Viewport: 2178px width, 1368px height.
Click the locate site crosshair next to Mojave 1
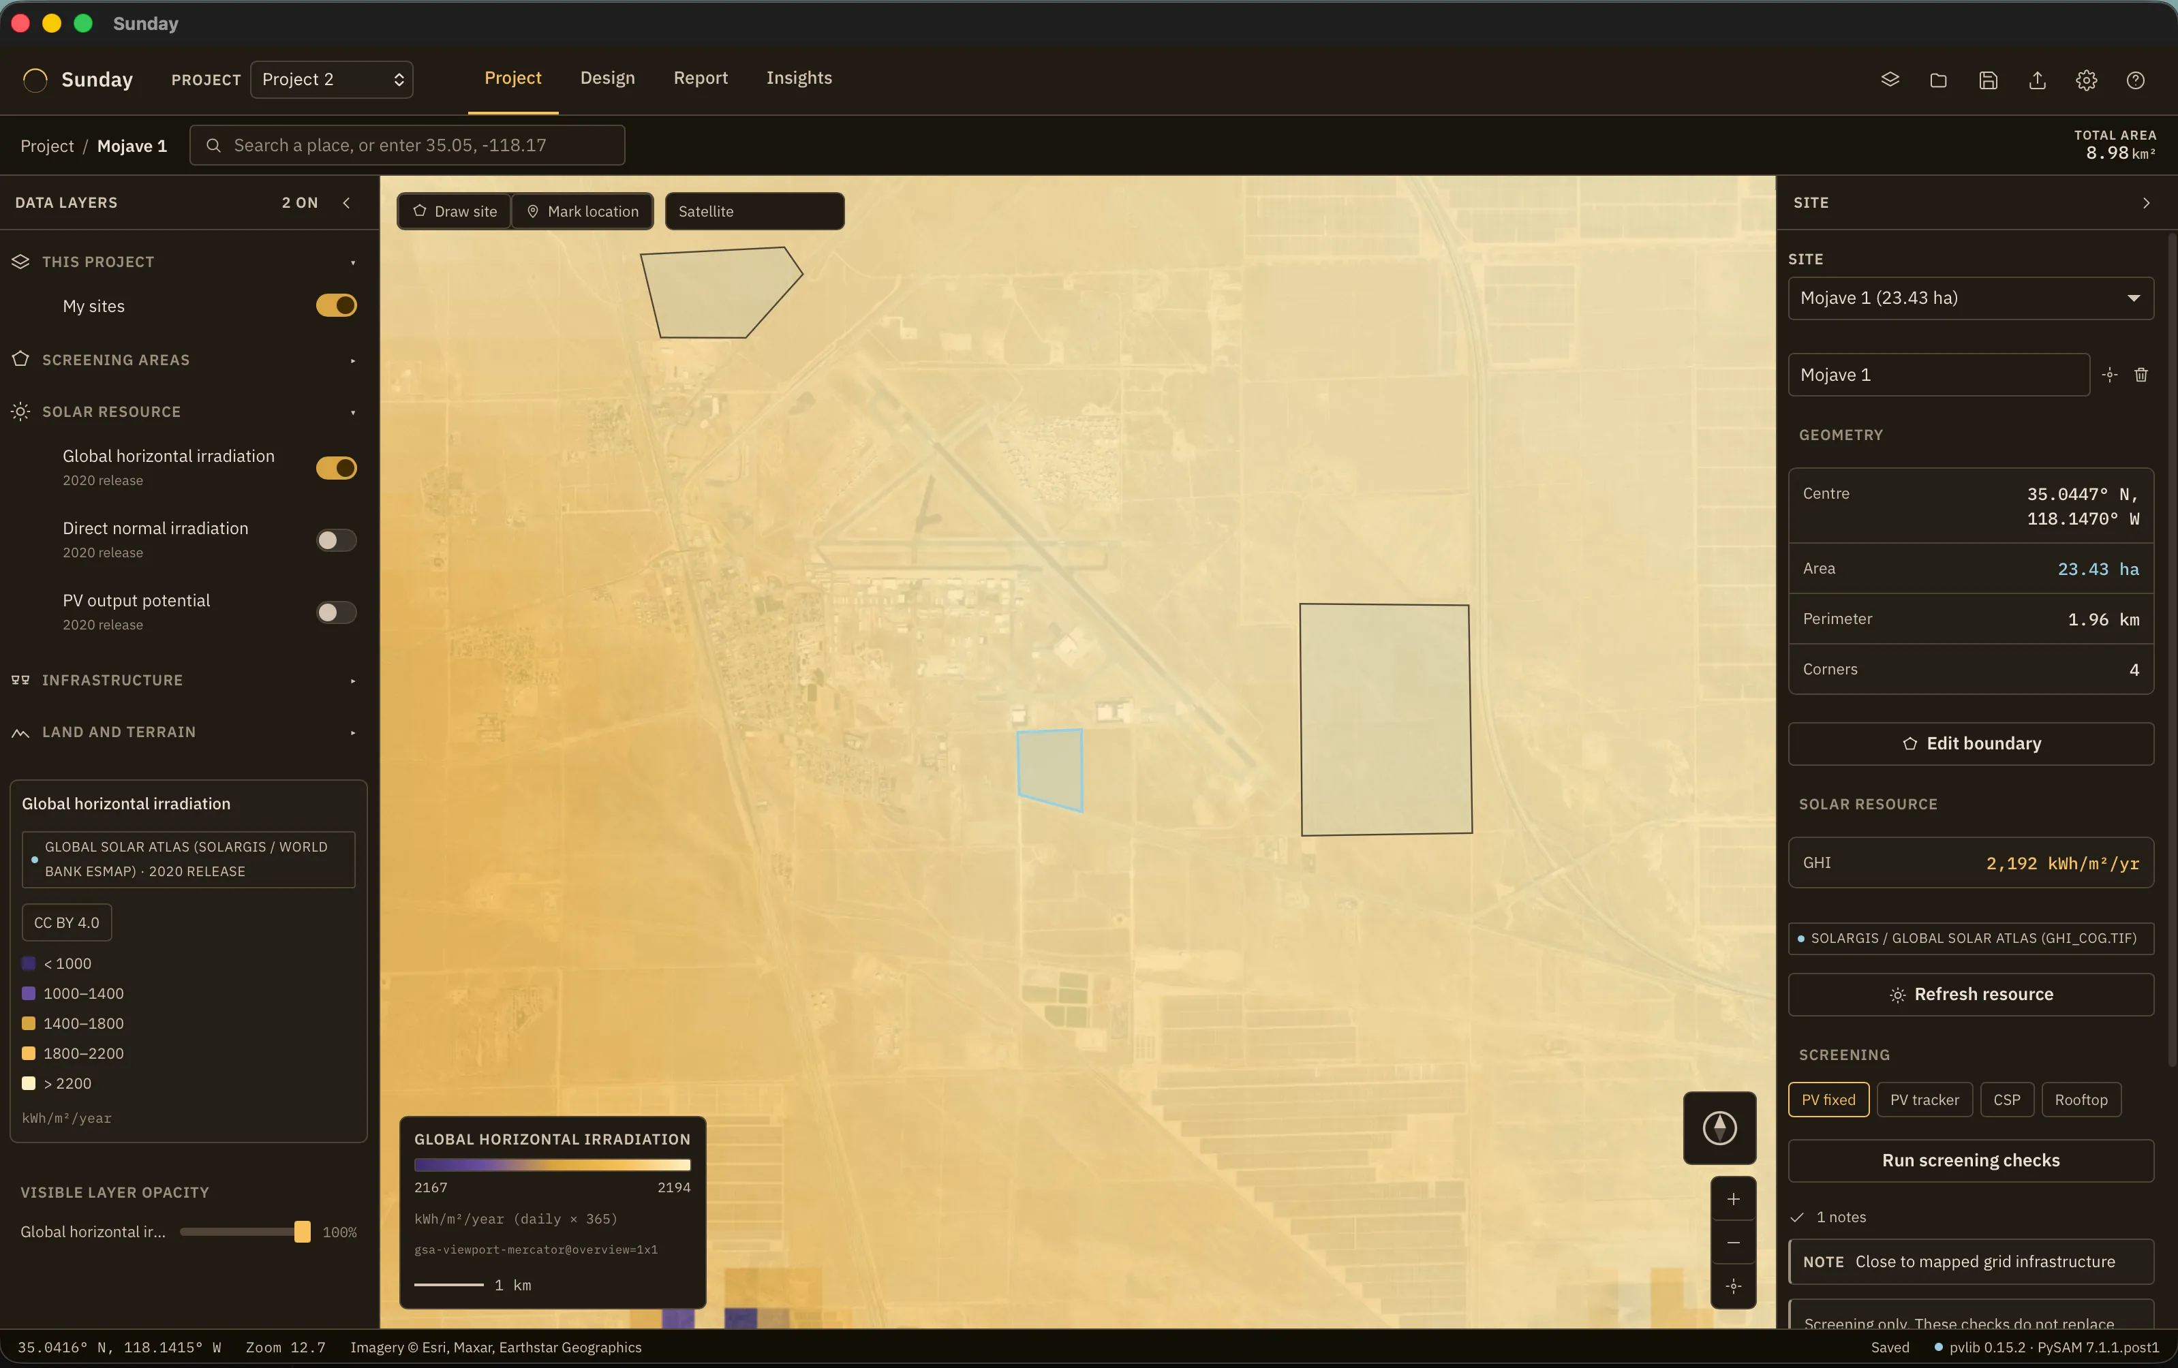pyautogui.click(x=2109, y=374)
